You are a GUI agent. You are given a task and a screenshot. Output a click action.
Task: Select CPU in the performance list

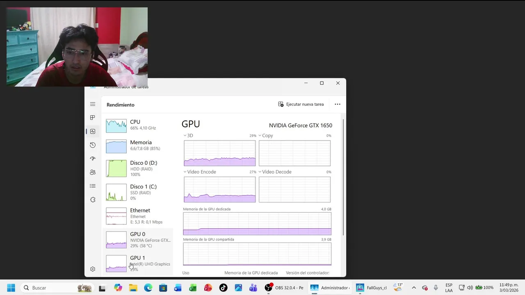click(x=139, y=125)
